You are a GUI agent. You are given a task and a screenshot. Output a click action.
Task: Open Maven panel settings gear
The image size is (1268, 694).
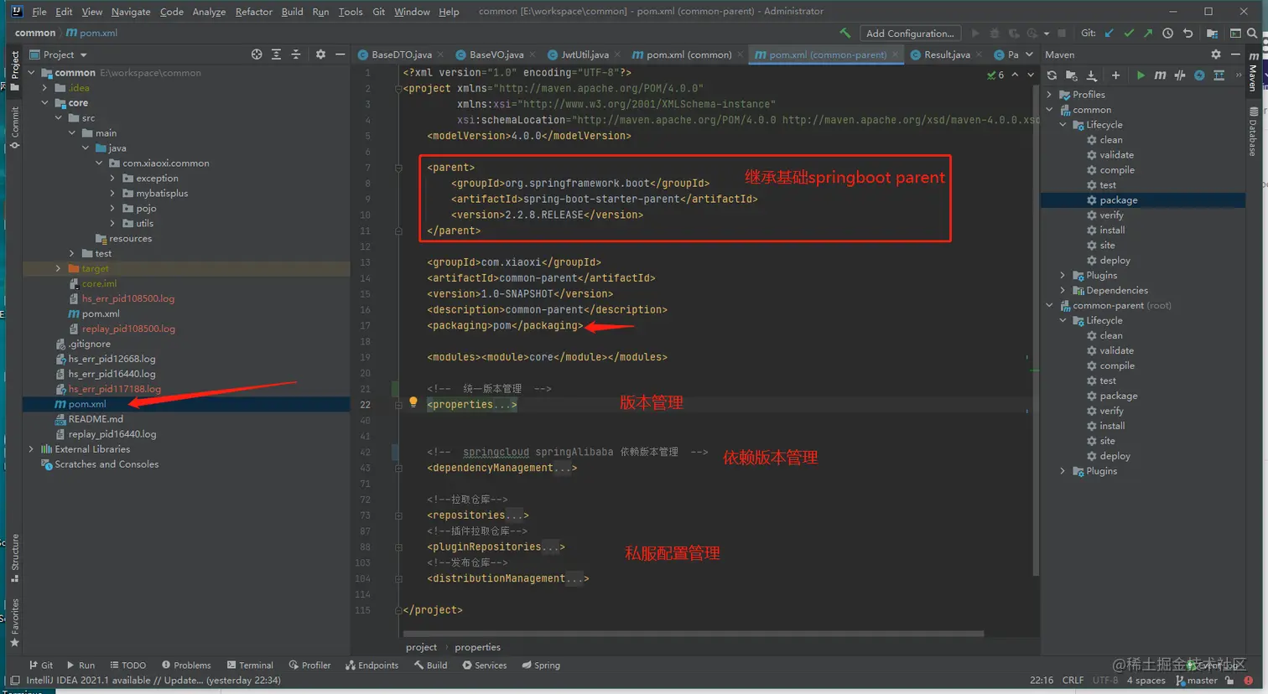pos(1216,54)
